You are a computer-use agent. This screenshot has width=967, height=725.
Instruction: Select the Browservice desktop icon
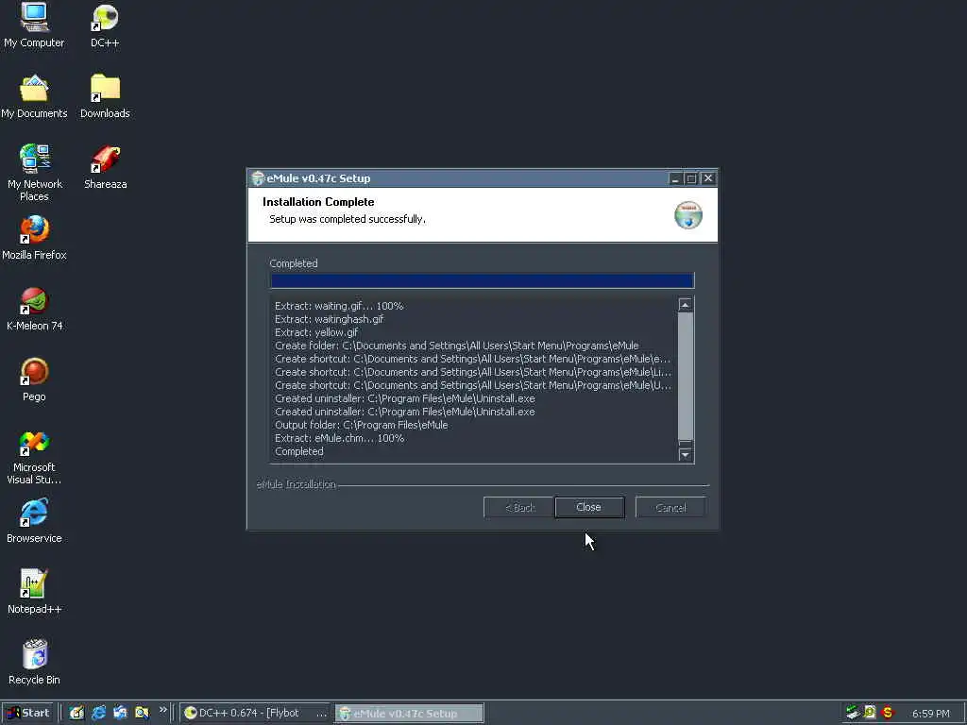(34, 521)
